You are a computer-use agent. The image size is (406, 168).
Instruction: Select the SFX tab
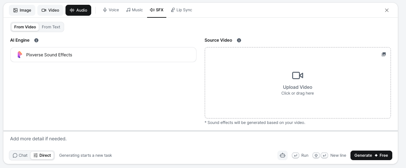tap(157, 10)
